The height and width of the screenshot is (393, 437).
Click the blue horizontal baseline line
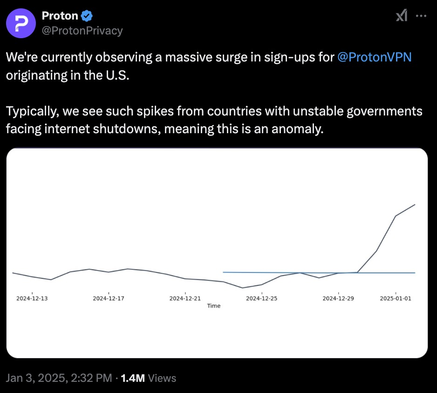pos(319,273)
